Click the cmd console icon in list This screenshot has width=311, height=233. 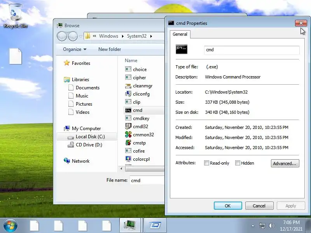(128, 110)
